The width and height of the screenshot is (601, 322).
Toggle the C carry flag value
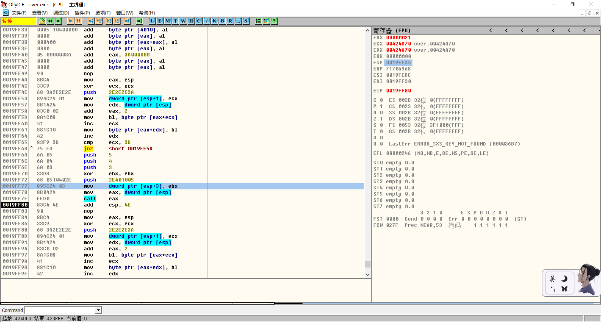(x=381, y=100)
